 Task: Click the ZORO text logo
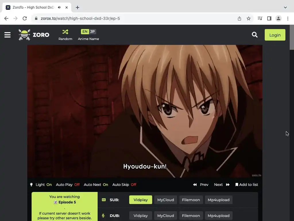(x=41, y=35)
